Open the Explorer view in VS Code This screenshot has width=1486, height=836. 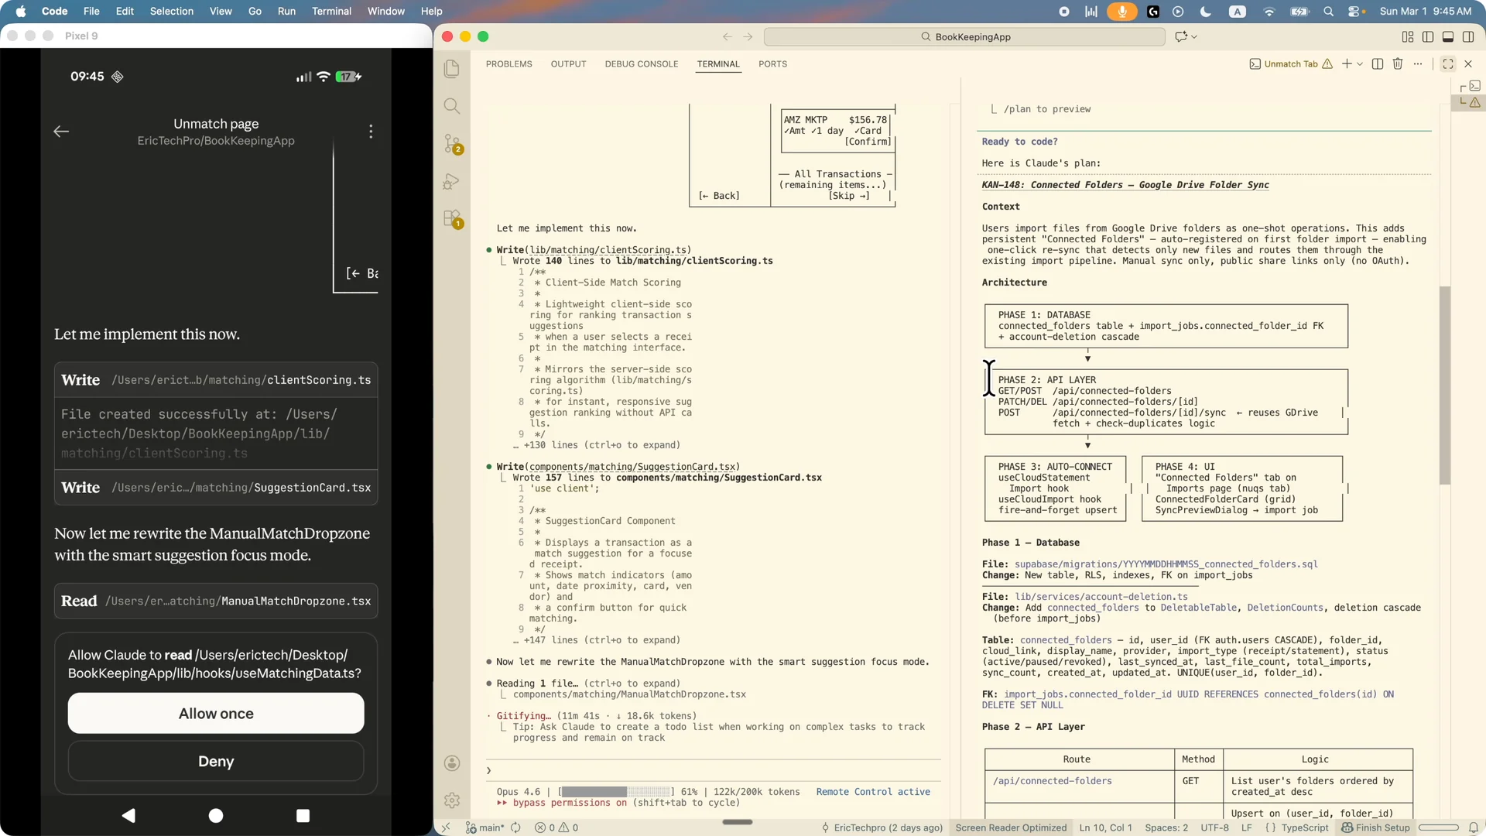coord(452,68)
